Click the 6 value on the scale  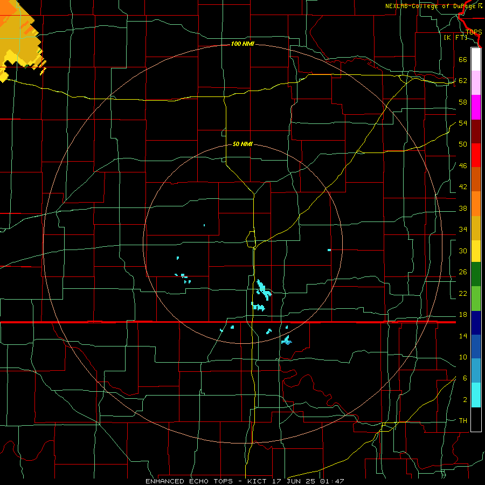[x=465, y=378]
